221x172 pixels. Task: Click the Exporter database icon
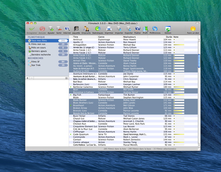coord(129,29)
